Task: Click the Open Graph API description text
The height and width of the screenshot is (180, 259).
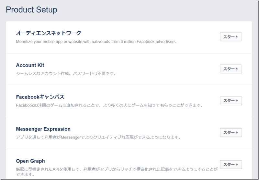Action: 117,172
